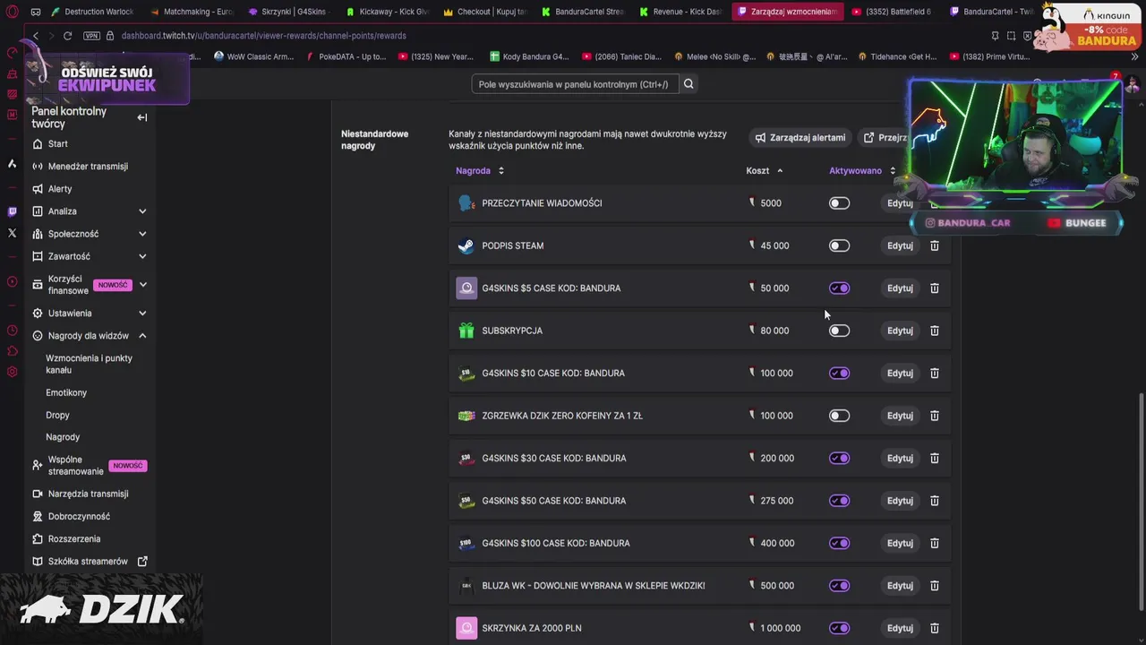Disable BLUZA WK reward toggle
Viewport: 1146px width, 645px height.
click(839, 586)
